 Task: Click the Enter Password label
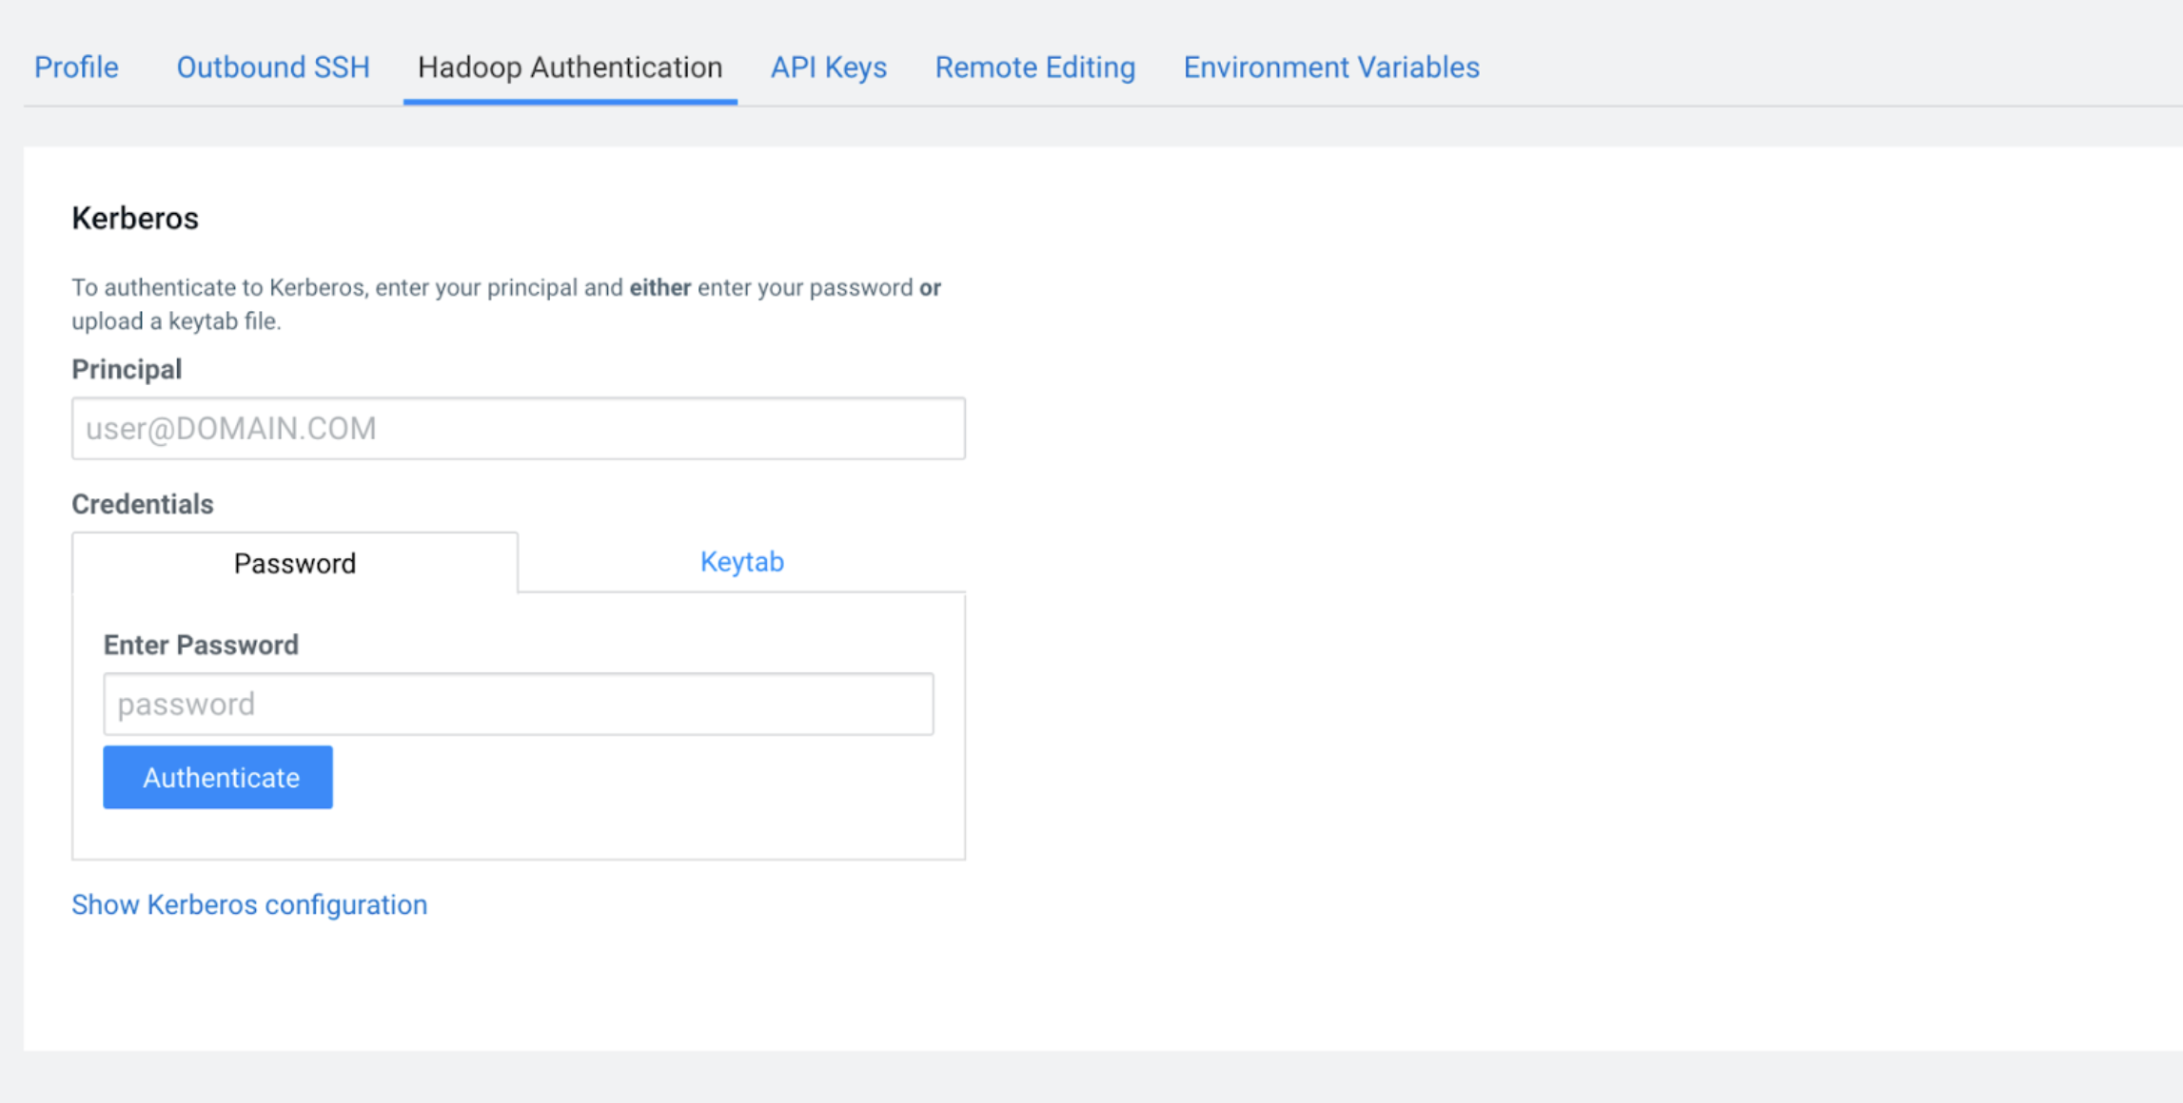click(201, 645)
